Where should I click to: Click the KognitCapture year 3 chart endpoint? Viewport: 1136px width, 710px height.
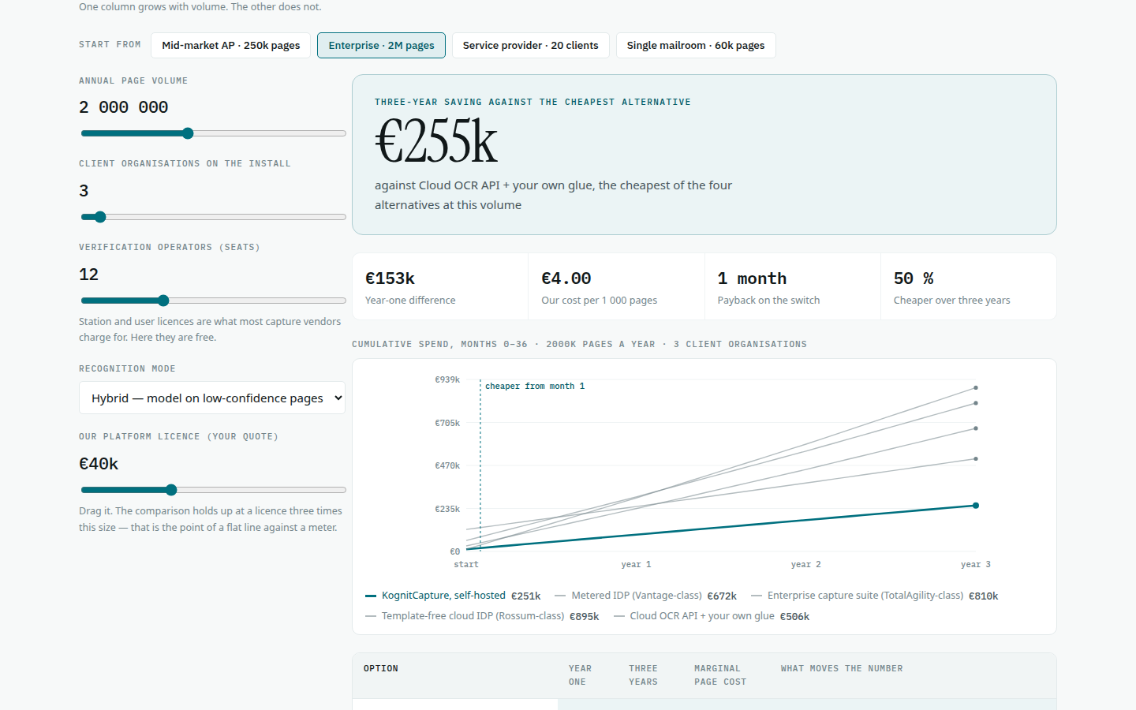[976, 506]
